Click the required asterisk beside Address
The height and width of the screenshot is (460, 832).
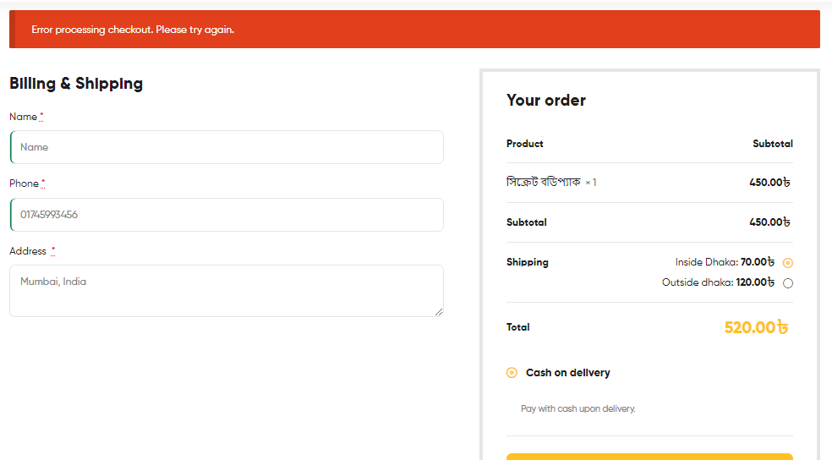tap(53, 250)
